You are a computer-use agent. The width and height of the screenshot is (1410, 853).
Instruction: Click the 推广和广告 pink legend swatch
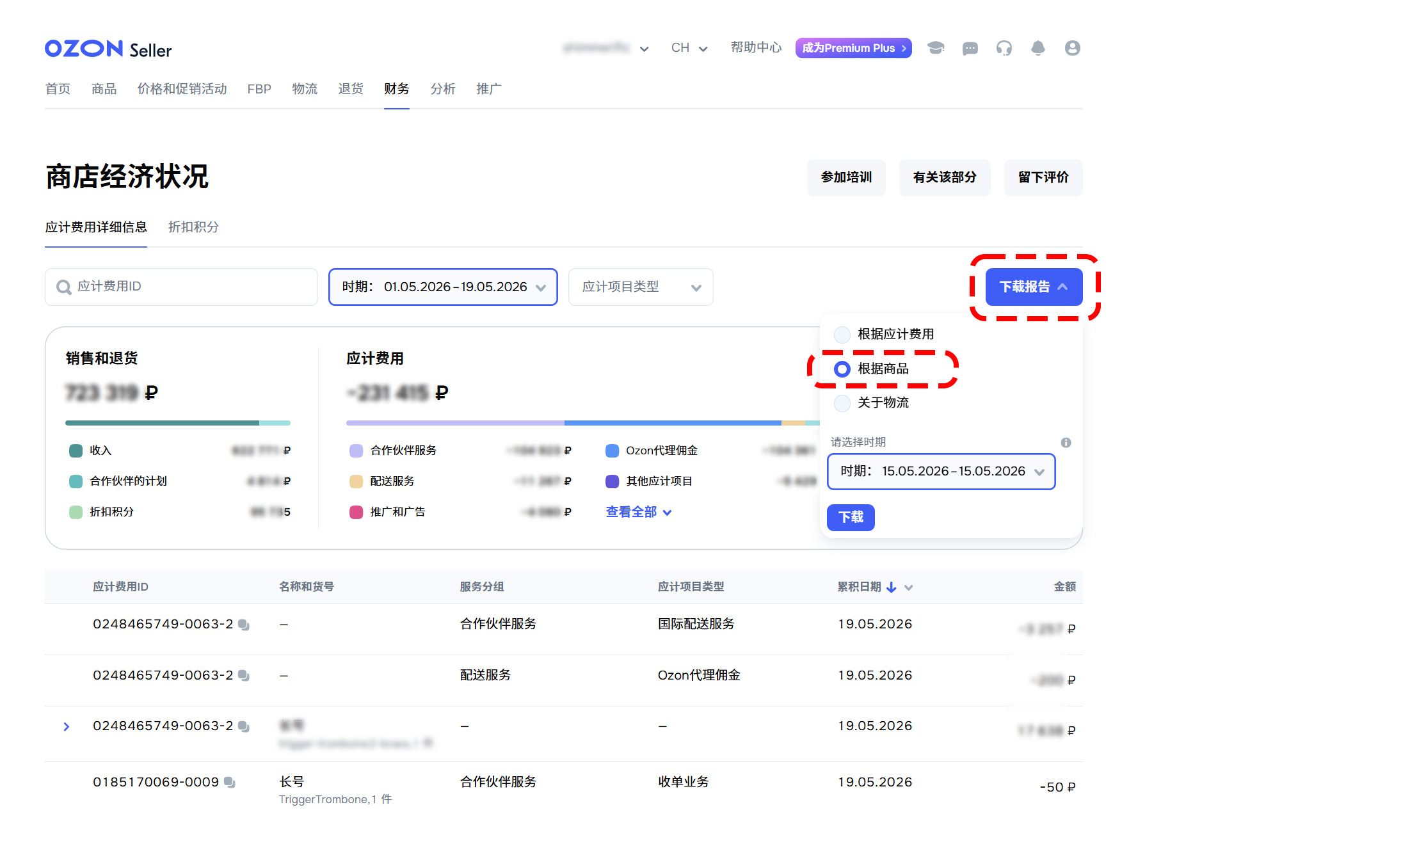click(357, 512)
